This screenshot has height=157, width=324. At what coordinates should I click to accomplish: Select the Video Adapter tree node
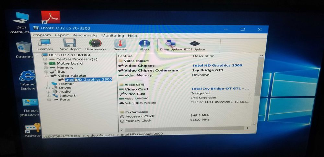[x=72, y=76]
